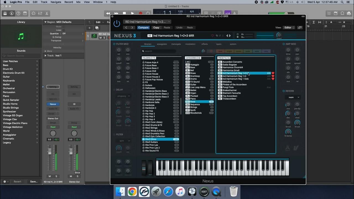The width and height of the screenshot is (354, 199).
Task: Open the Quantize Off dropdown
Action: coord(72,34)
